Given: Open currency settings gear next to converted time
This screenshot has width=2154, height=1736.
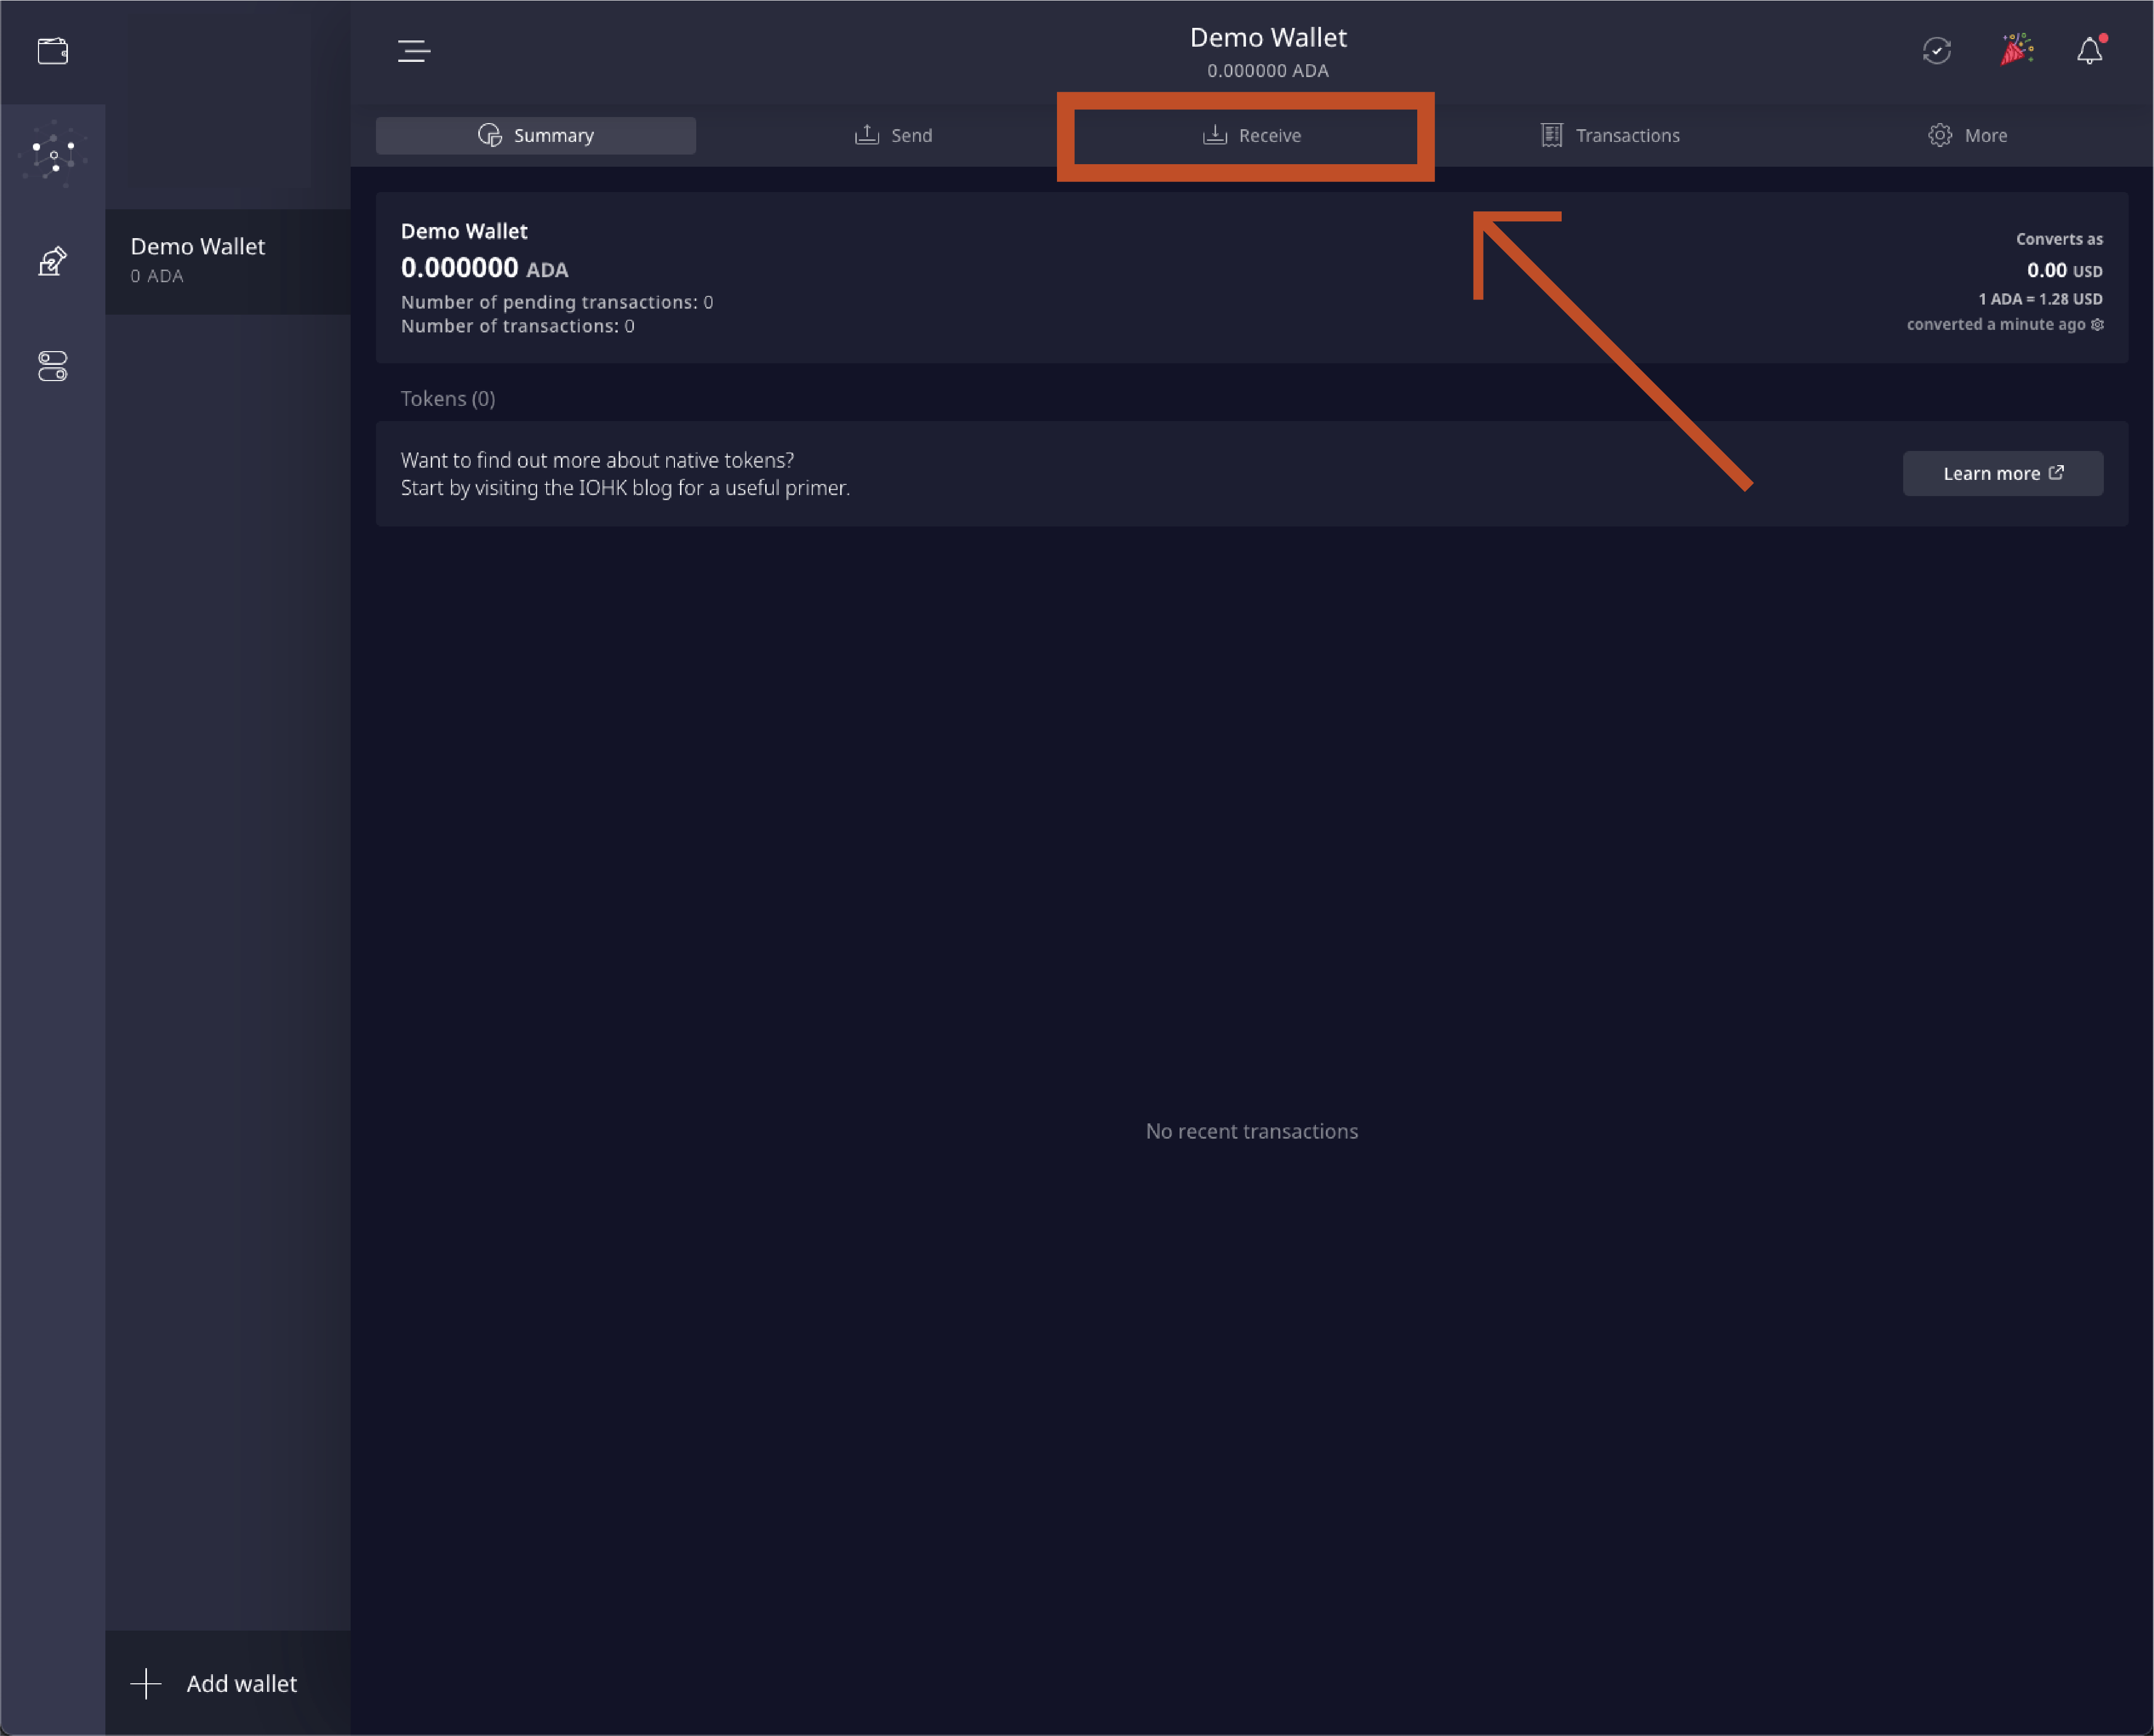Looking at the screenshot, I should [2098, 324].
